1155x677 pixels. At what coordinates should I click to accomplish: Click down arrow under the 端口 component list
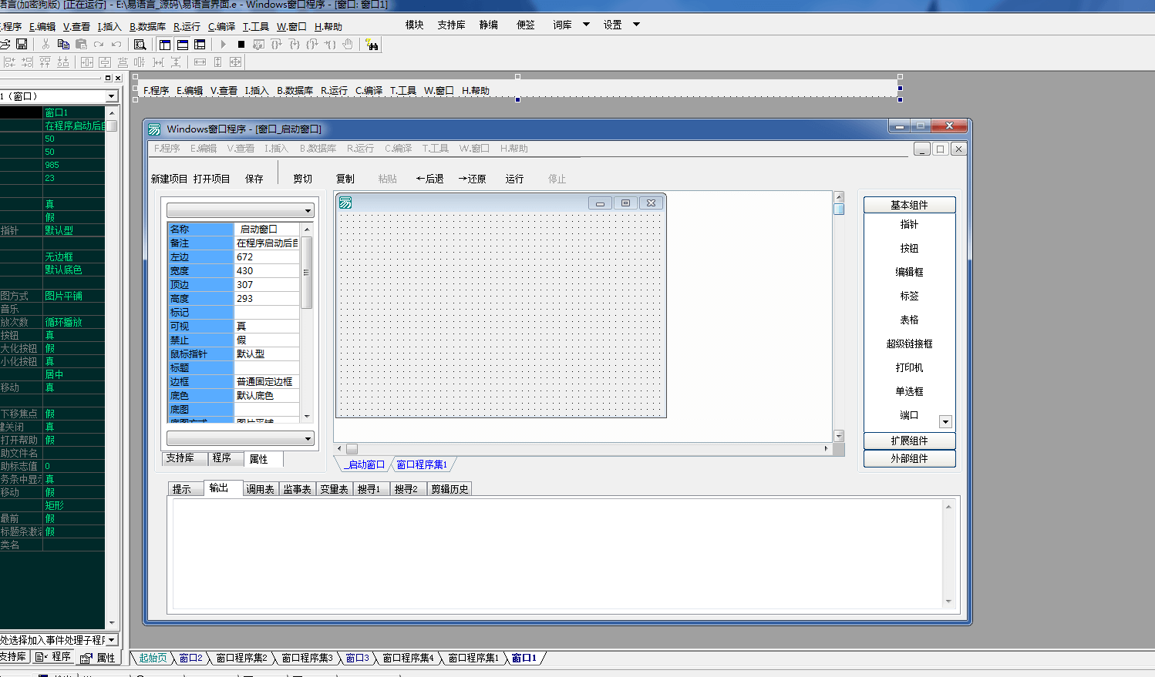click(945, 422)
